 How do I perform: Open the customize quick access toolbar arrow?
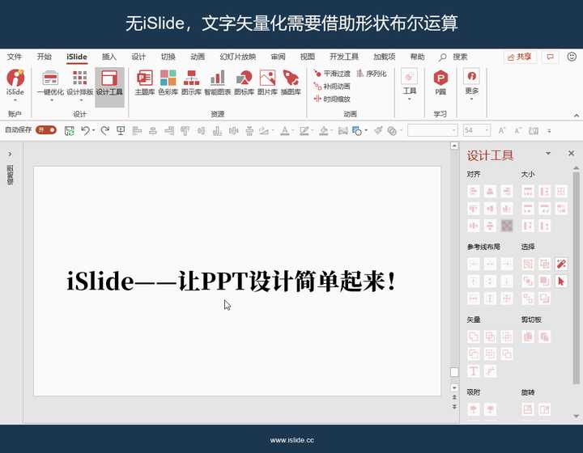pyautogui.click(x=549, y=131)
